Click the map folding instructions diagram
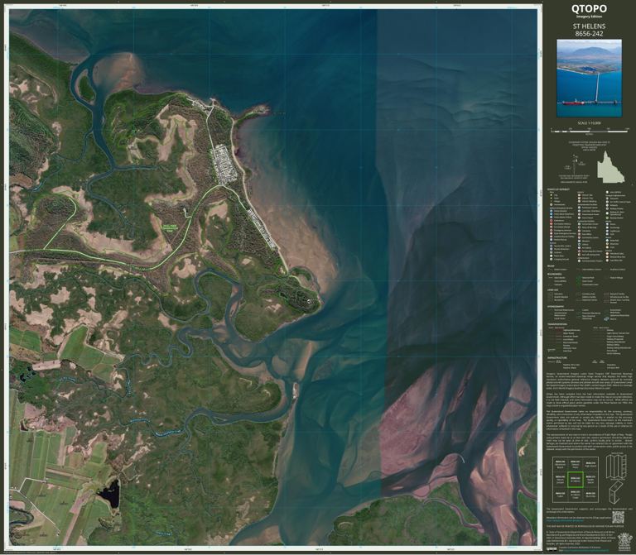 pyautogui.click(x=616, y=478)
